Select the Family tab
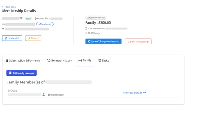Image resolution: width=198 pixels, height=114 pixels. pyautogui.click(x=85, y=60)
